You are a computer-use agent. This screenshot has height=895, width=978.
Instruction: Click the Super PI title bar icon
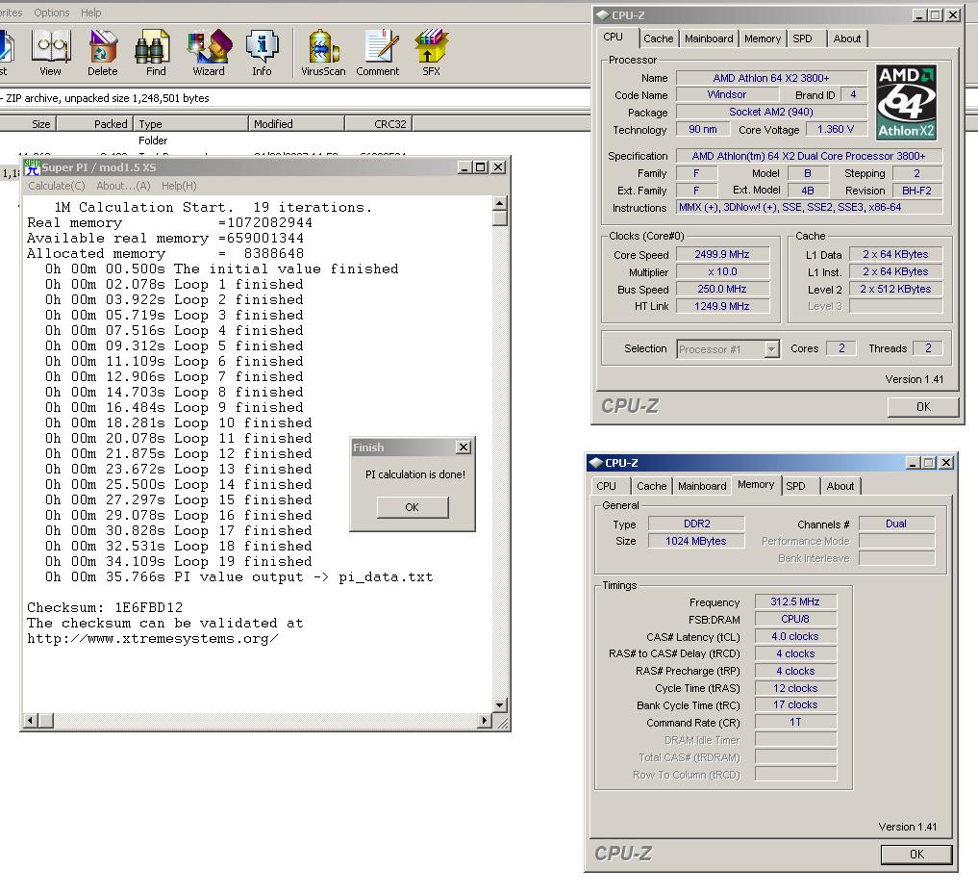31,167
